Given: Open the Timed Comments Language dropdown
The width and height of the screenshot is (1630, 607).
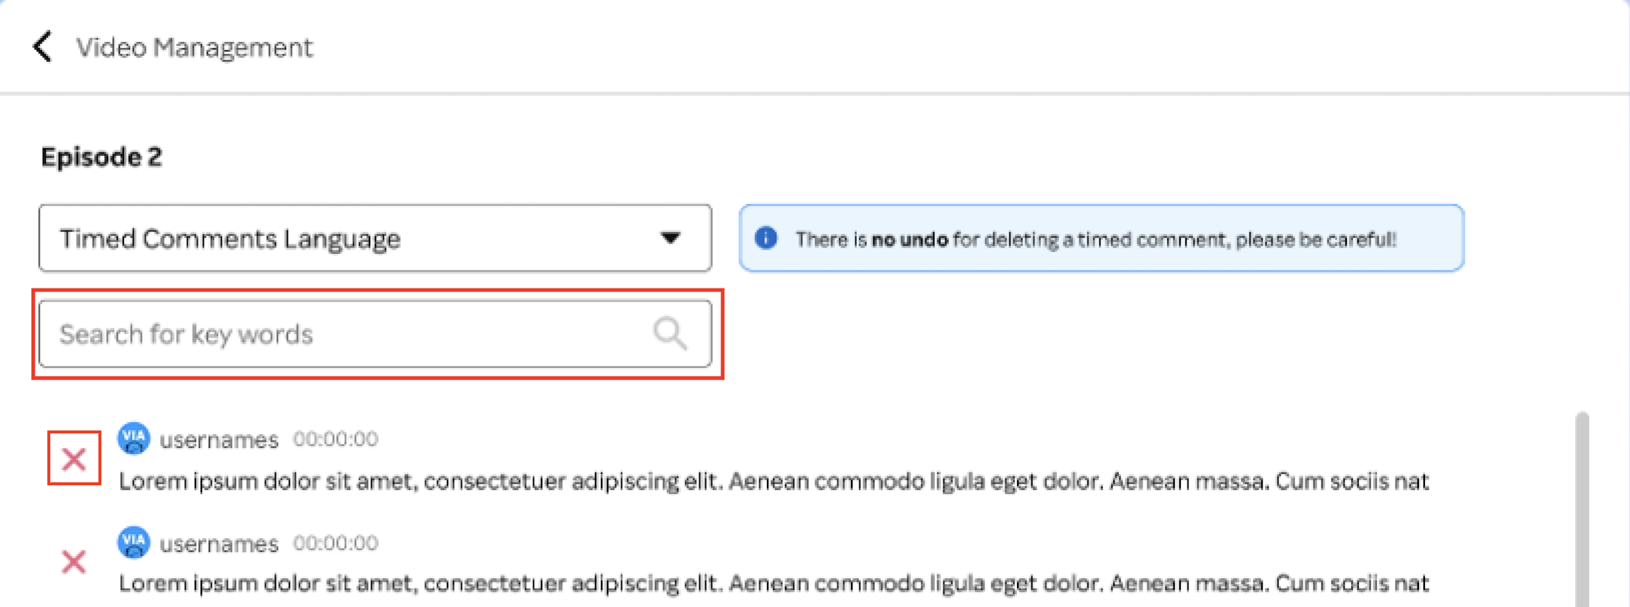Looking at the screenshot, I should (375, 238).
